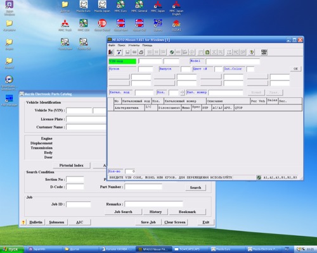The height and width of the screenshot is (253, 317).
Task: Open the Файл menu in Nissan FAST
Action: (x=112, y=46)
